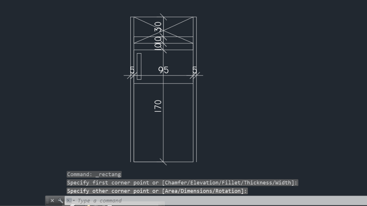Select the '95' dimension text
The image size is (367, 206).
[x=163, y=70]
